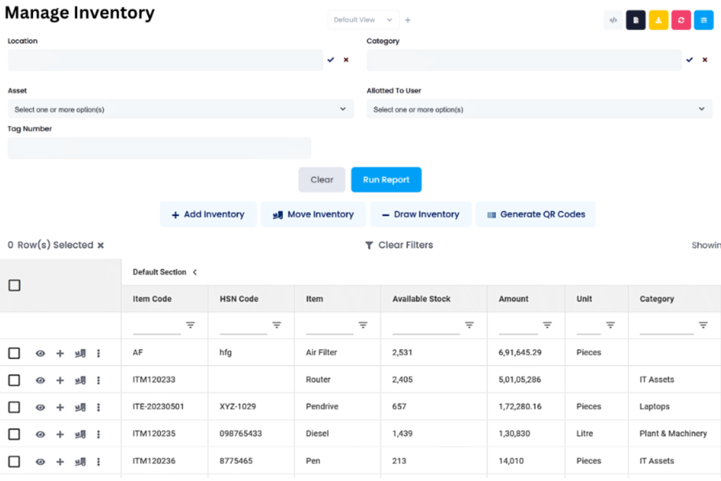The width and height of the screenshot is (721, 481).
Task: Open more options for Diesel row
Action: pos(98,434)
